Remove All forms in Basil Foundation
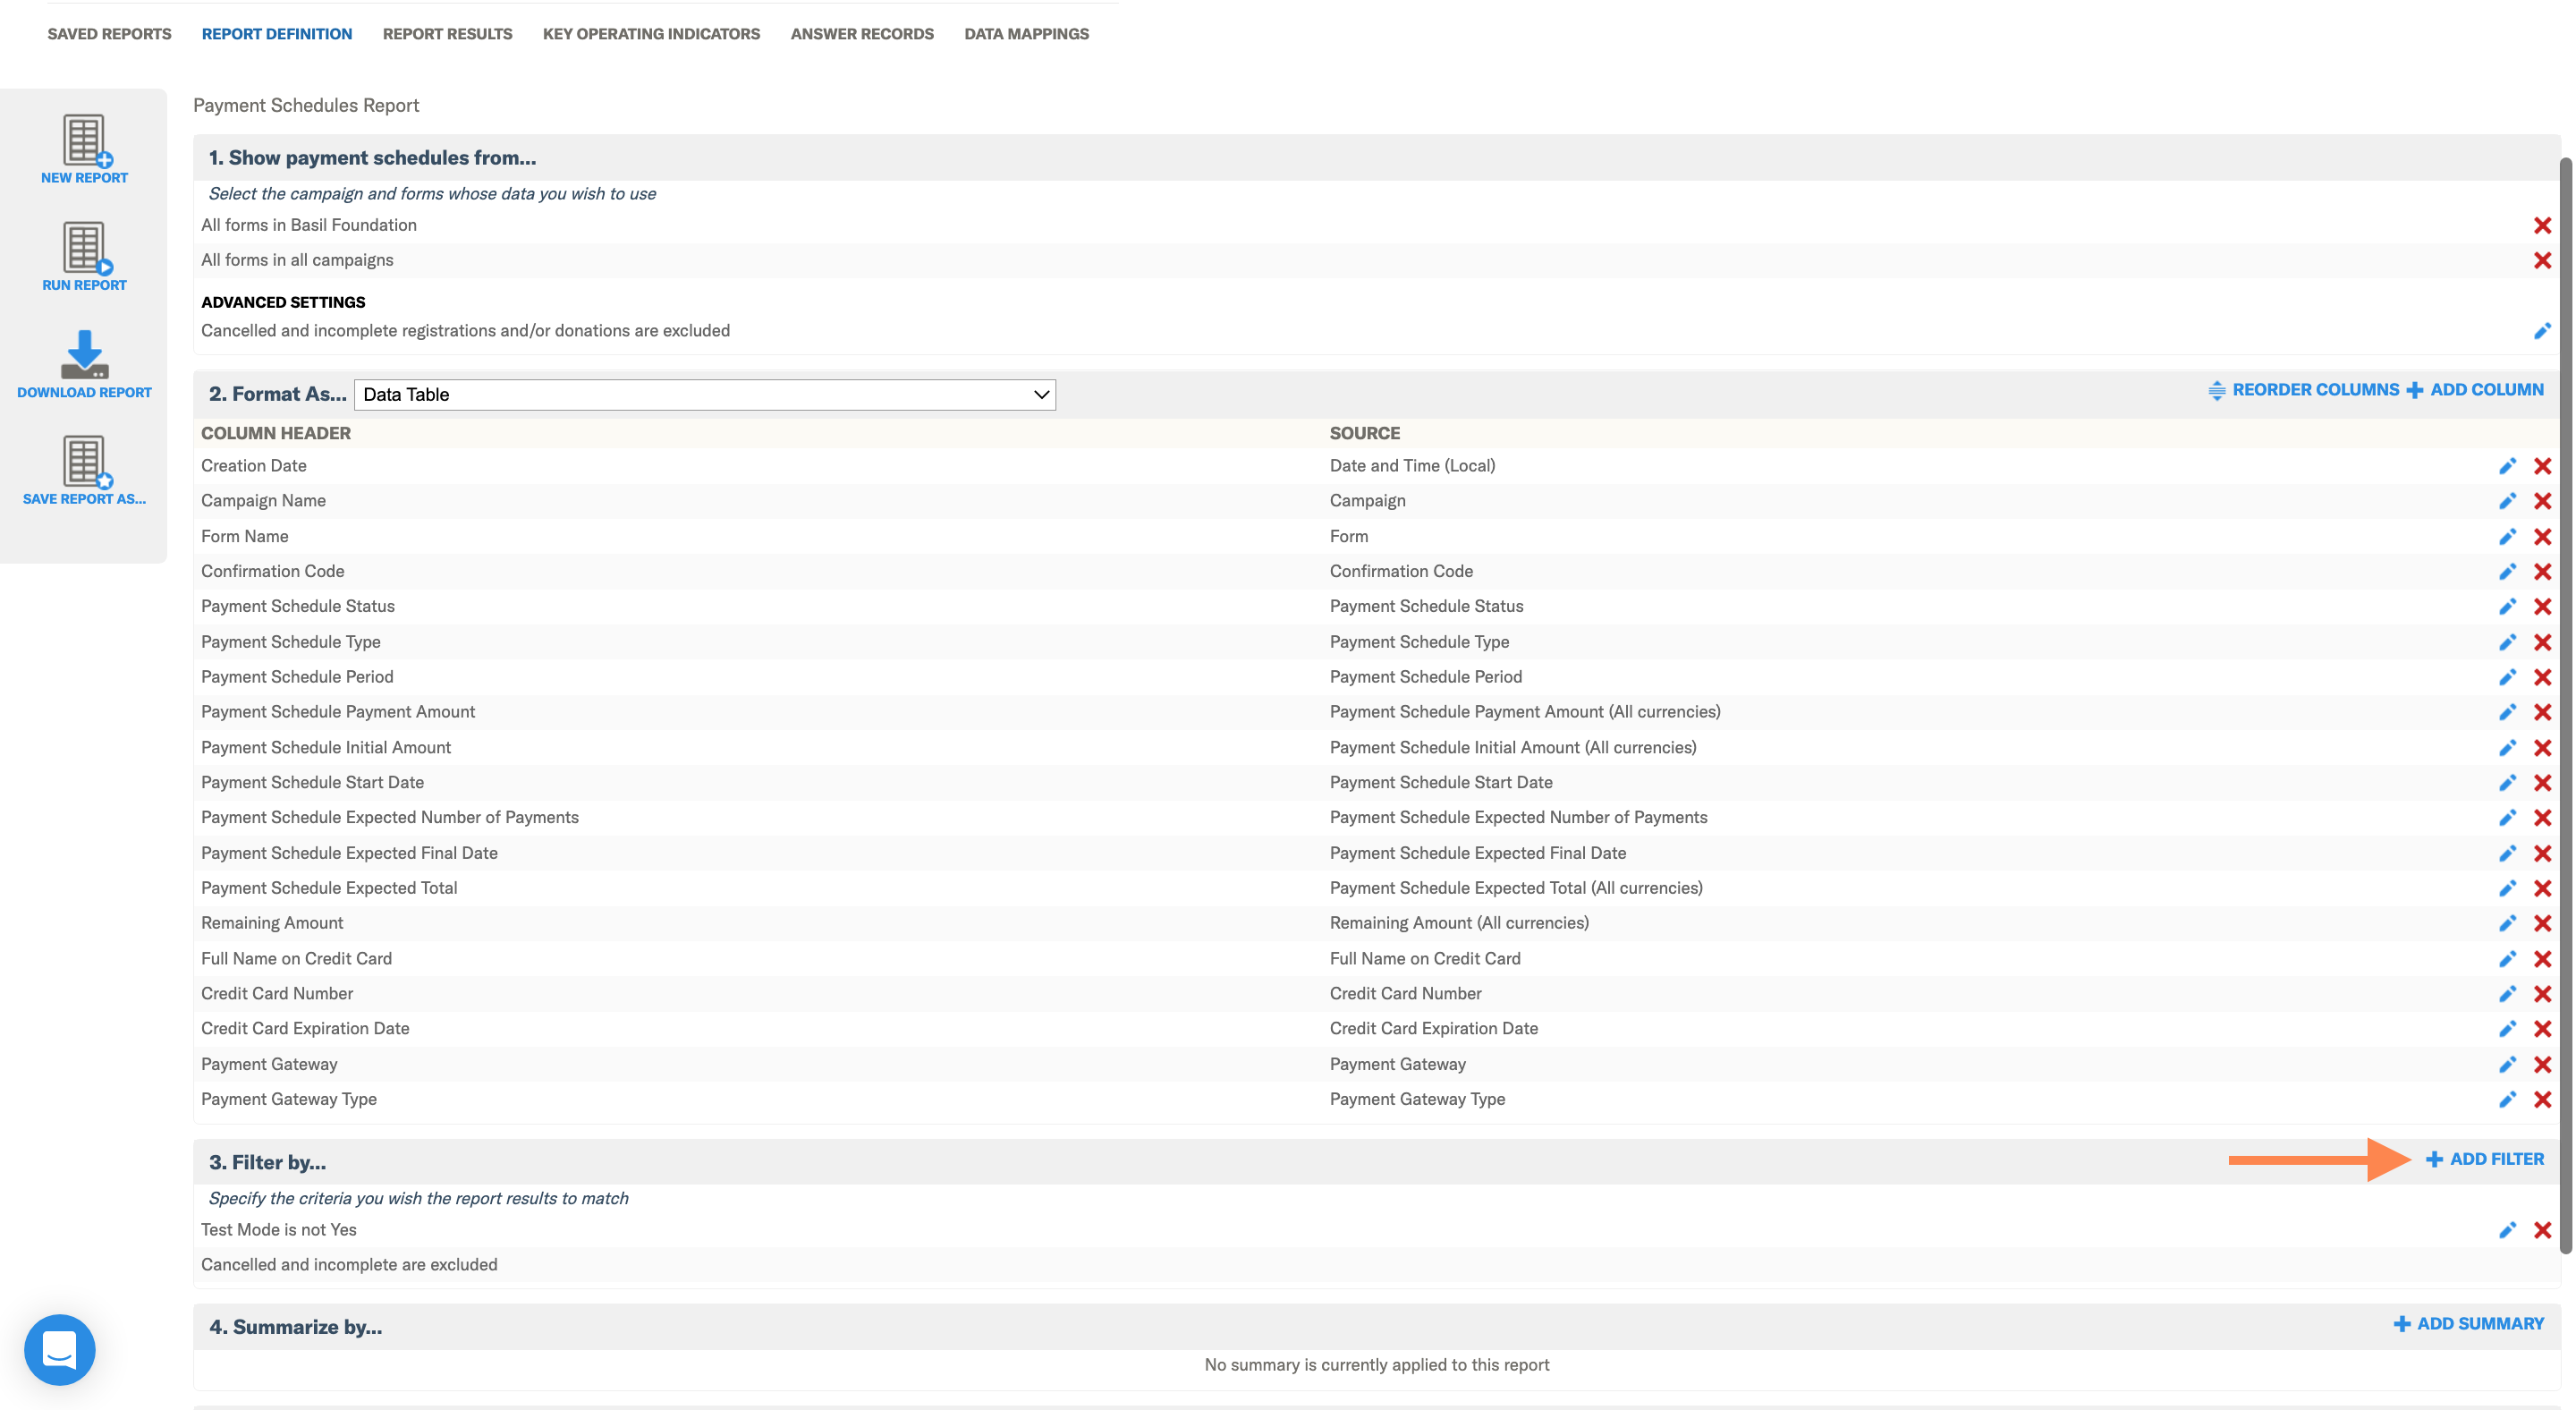This screenshot has height=1410, width=2576. pyautogui.click(x=2542, y=226)
